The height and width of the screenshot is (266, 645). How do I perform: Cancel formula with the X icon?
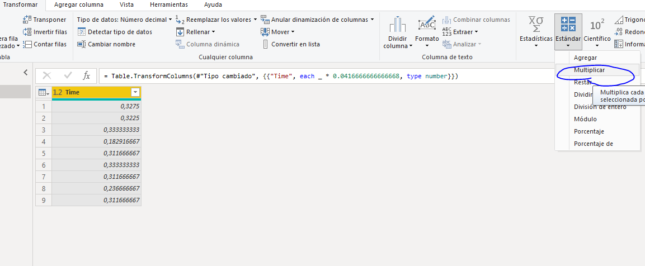click(x=47, y=75)
